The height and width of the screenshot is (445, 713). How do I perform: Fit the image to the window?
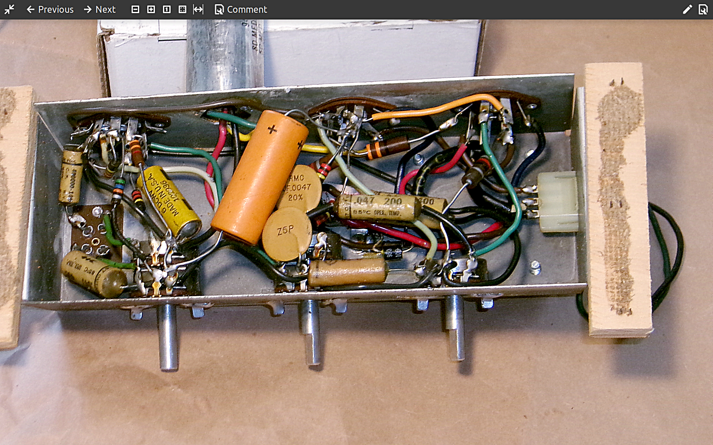182,9
